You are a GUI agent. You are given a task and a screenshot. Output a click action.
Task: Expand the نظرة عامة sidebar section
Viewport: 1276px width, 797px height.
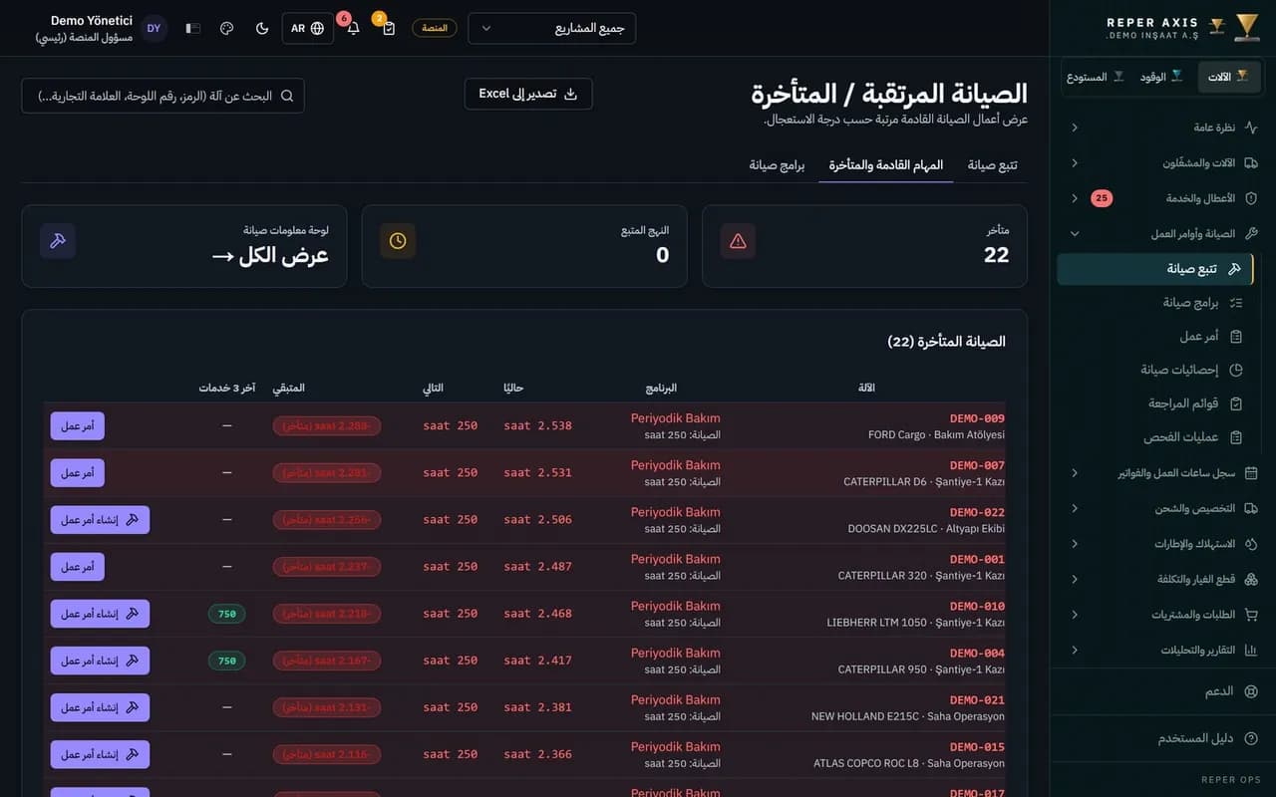tap(1075, 128)
